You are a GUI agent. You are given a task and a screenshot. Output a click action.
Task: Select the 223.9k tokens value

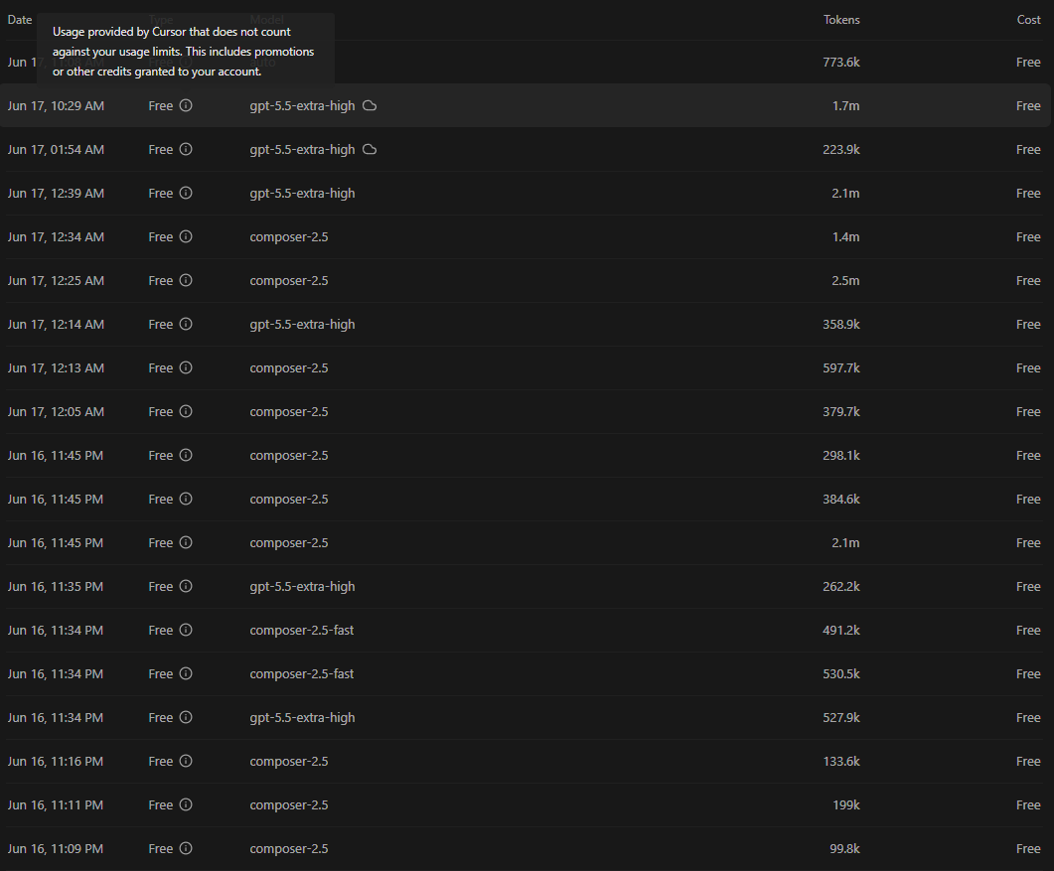841,149
